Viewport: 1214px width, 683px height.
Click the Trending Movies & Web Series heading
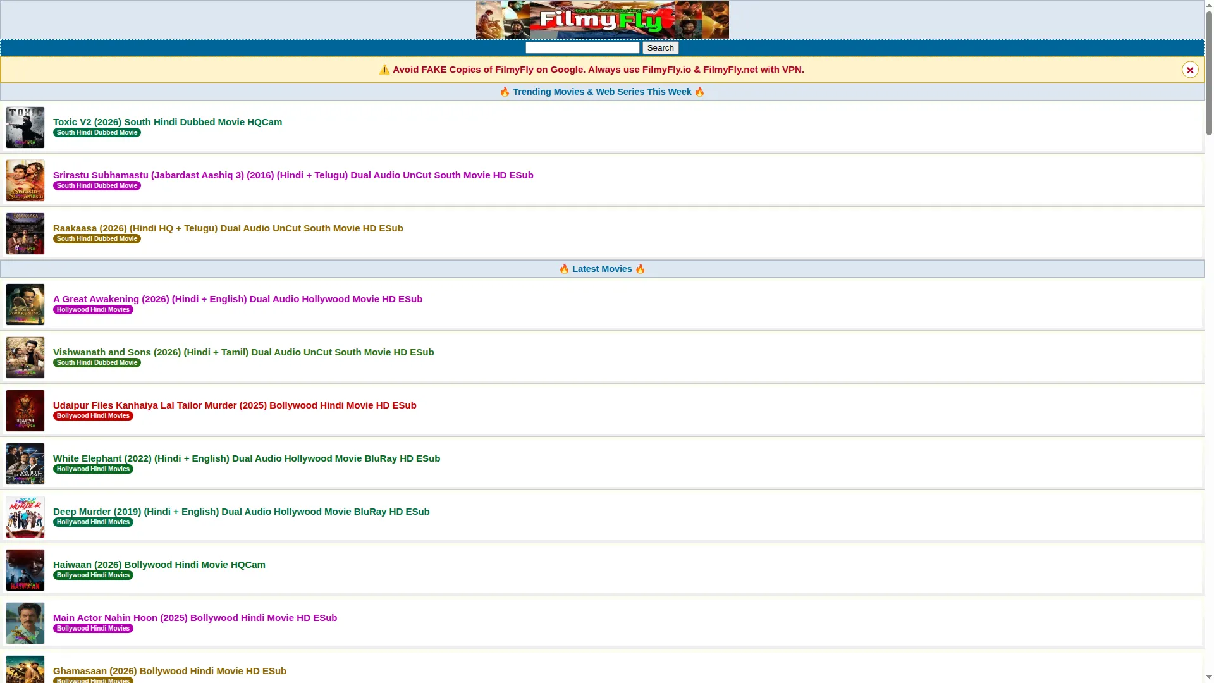[x=602, y=92]
